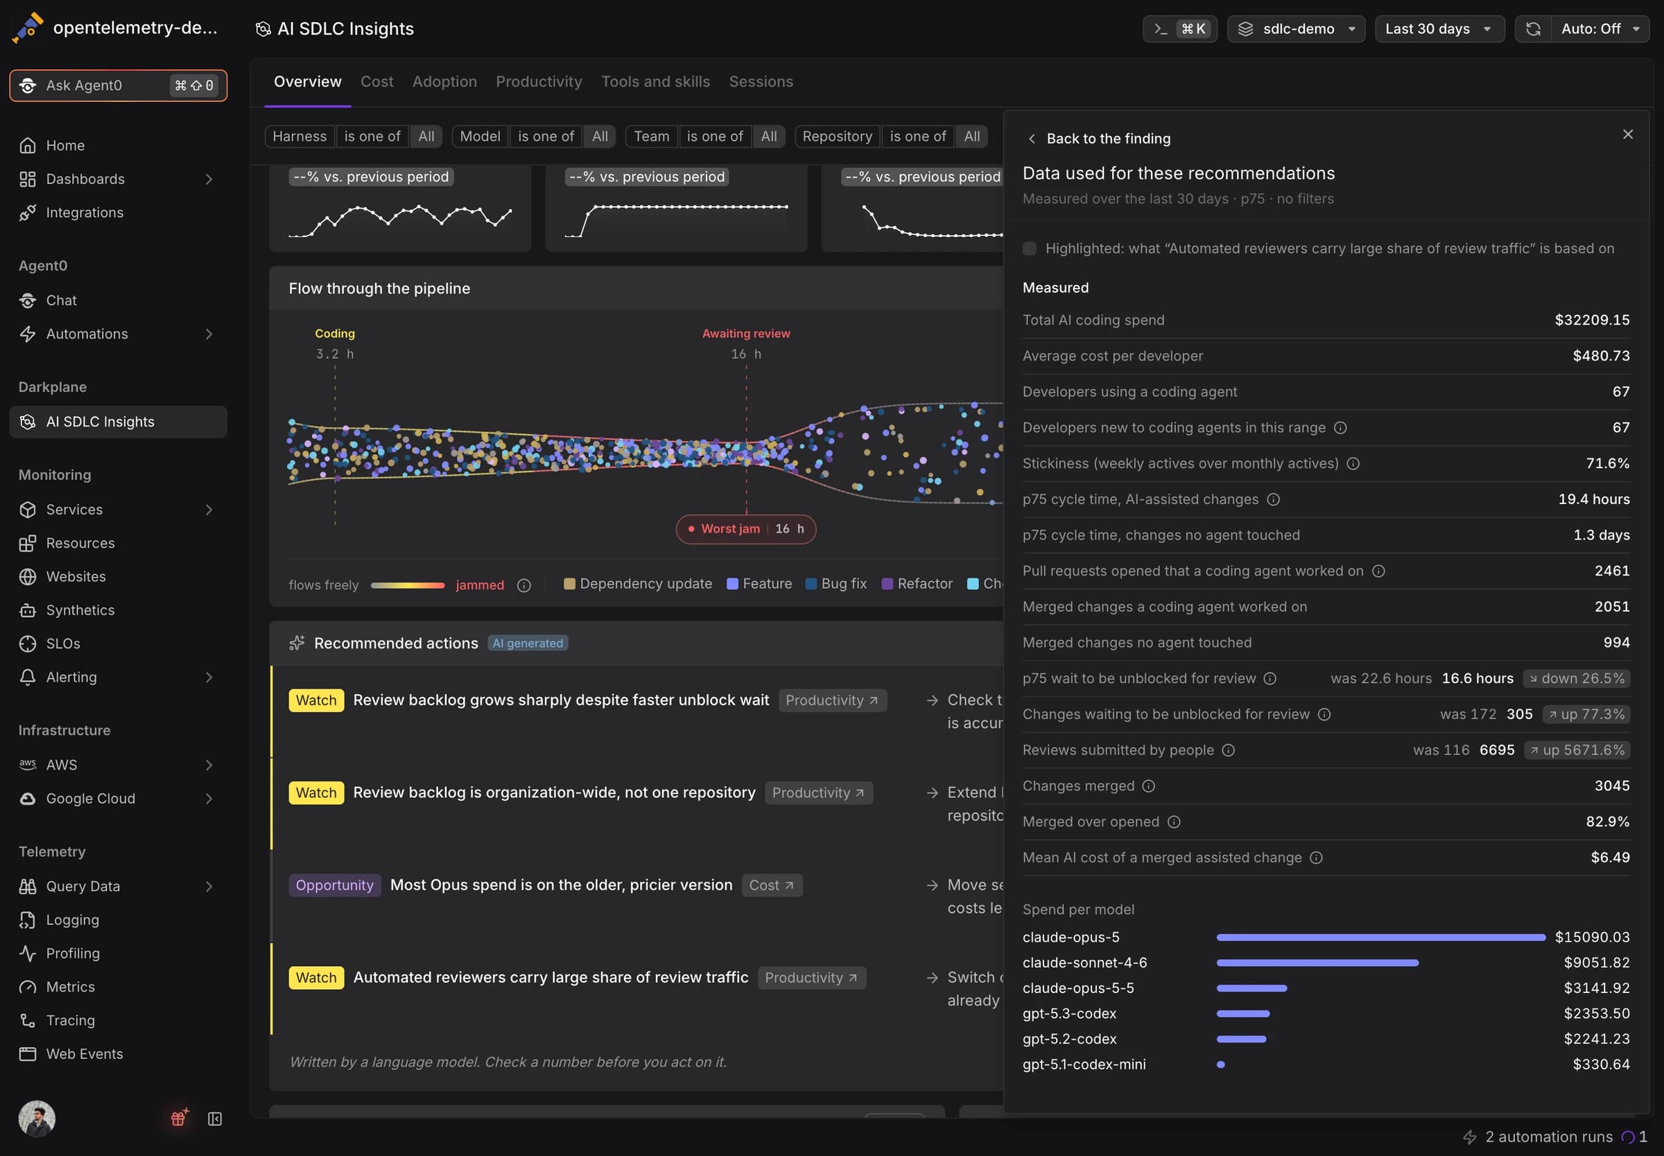Click info icon beside 'Merged over opened'
Image resolution: width=1664 pixels, height=1156 pixels.
[x=1174, y=821]
